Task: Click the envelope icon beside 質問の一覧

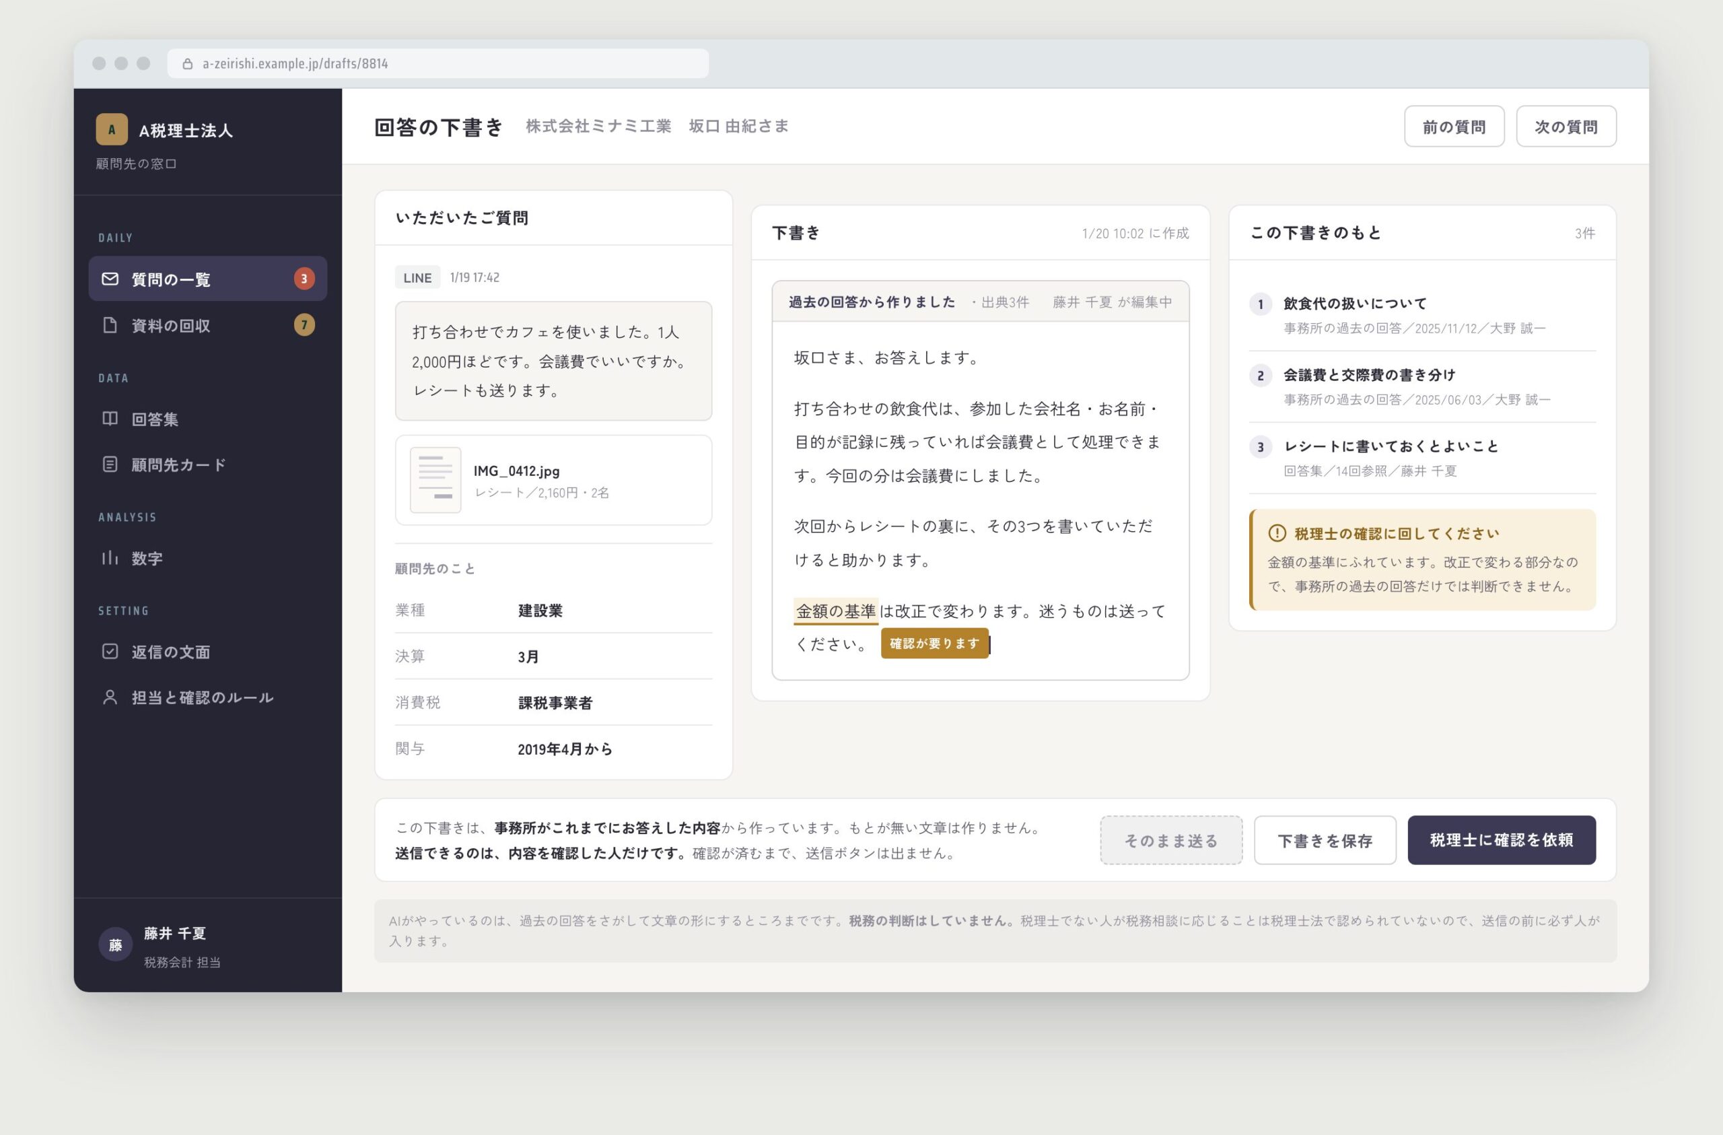Action: [110, 279]
